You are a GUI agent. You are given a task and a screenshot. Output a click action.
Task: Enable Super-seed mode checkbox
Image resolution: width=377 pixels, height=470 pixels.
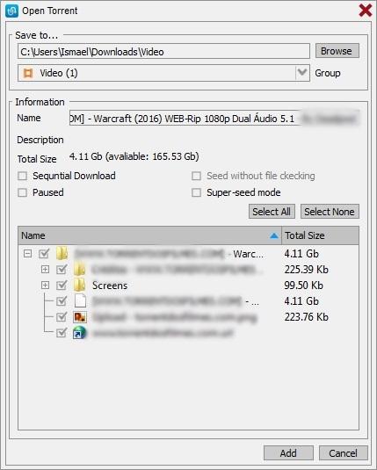point(196,192)
